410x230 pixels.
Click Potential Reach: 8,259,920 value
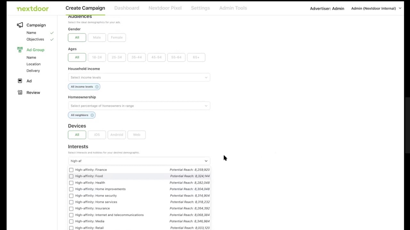coord(190,170)
